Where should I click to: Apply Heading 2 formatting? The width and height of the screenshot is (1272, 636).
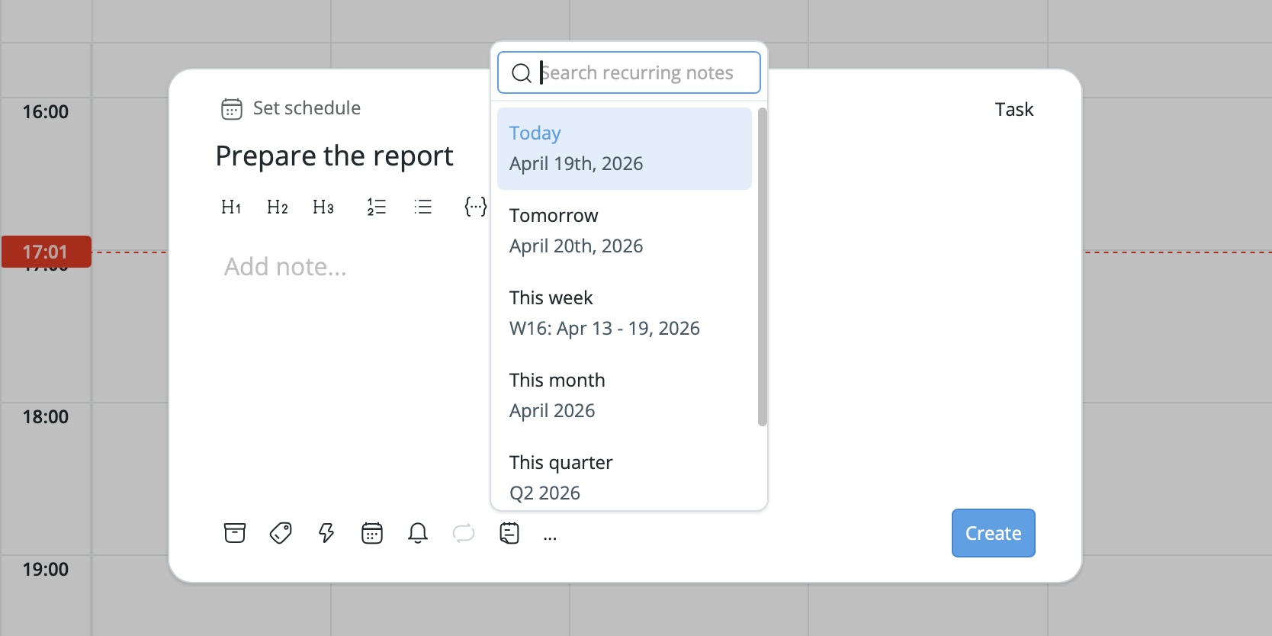pos(278,207)
